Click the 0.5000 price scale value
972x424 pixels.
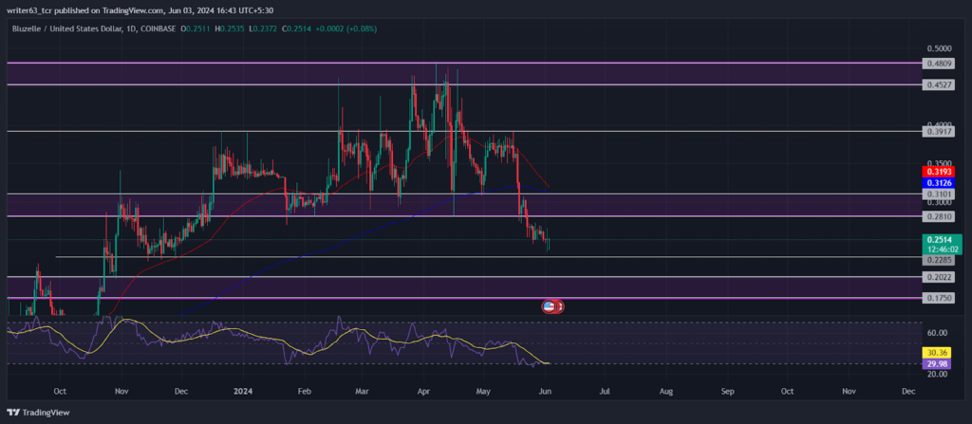[x=937, y=49]
